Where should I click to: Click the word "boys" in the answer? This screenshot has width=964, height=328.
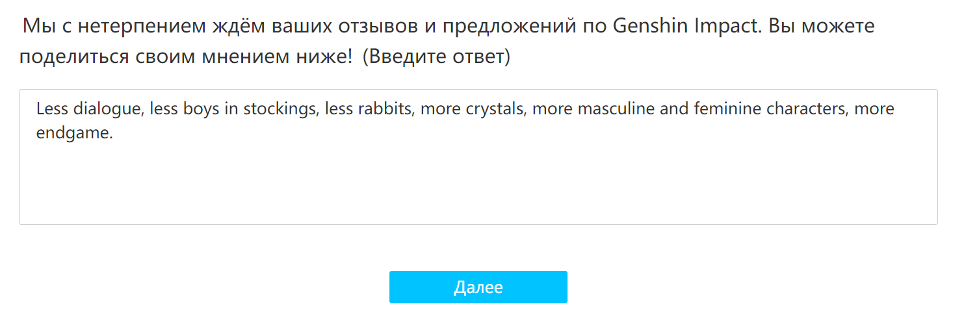[x=202, y=109]
